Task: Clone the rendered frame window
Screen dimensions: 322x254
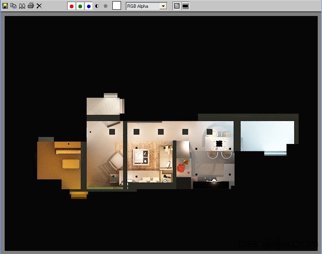Action: point(22,6)
